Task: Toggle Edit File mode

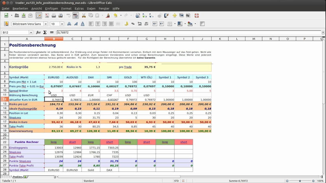Action: (39, 16)
